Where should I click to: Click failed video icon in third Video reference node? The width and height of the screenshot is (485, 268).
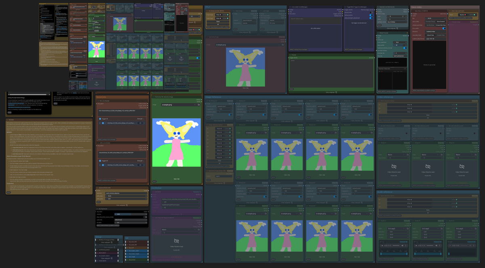click(462, 166)
